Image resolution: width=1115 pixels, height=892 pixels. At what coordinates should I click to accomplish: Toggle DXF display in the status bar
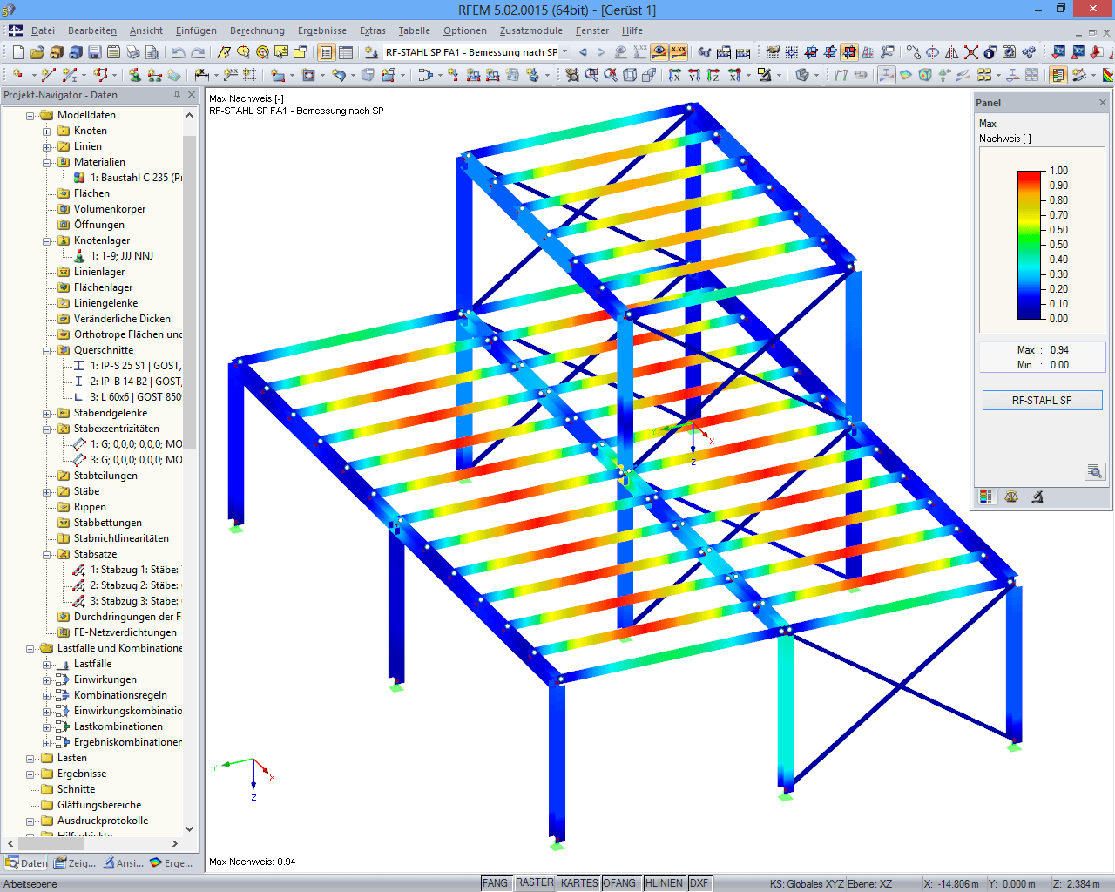[699, 882]
